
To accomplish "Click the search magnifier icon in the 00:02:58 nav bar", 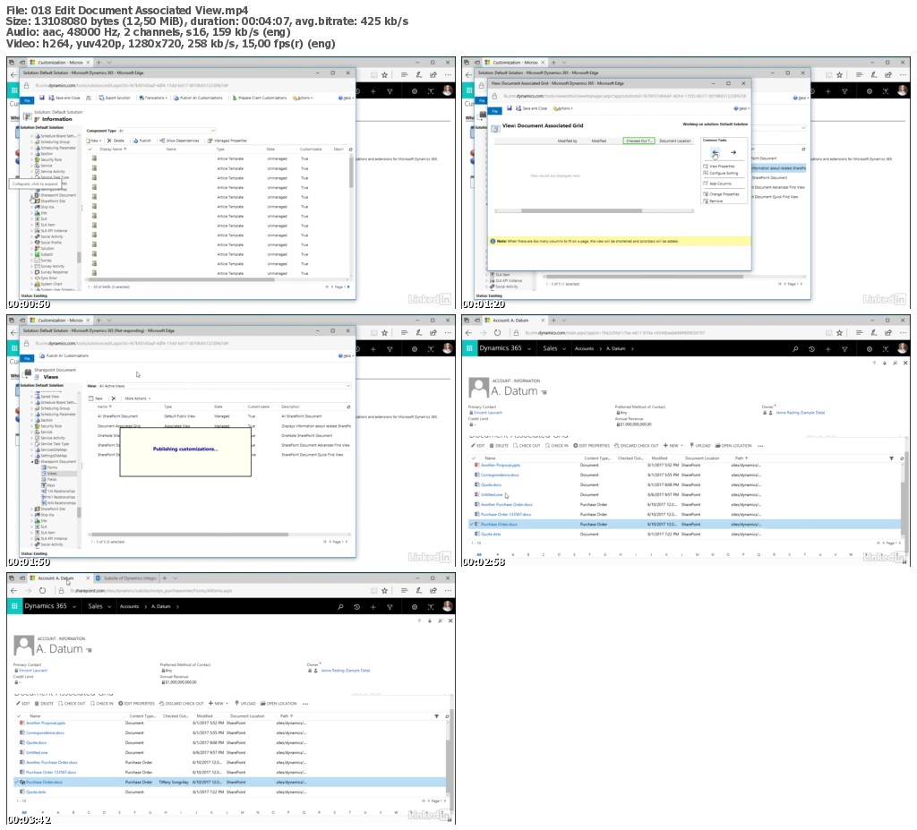I will 795,348.
